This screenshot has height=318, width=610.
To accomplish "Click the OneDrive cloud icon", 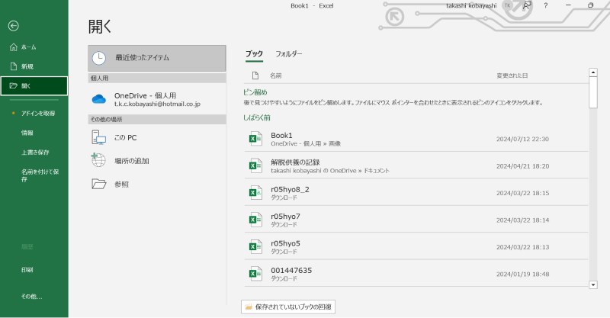I will pyautogui.click(x=99, y=99).
